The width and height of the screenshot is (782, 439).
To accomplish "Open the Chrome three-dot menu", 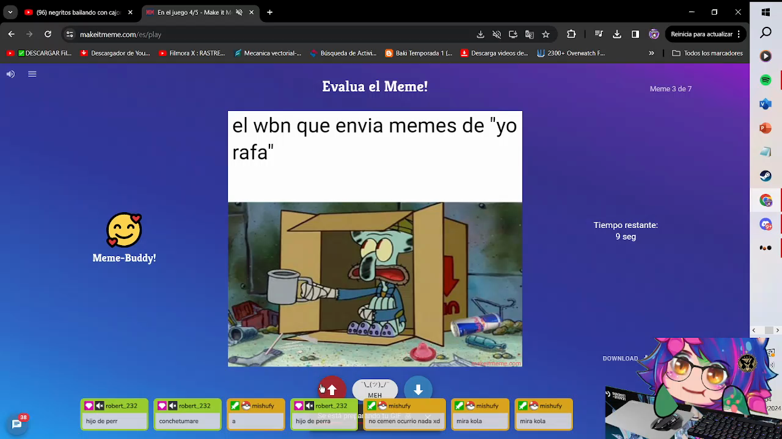I will [739, 34].
